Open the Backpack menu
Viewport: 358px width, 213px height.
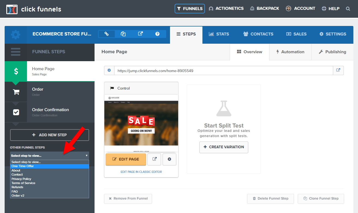[264, 8]
